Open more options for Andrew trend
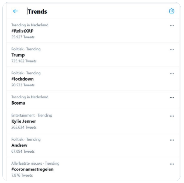This screenshot has width=184, height=183. point(172,140)
